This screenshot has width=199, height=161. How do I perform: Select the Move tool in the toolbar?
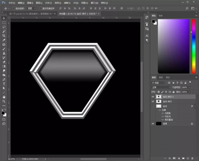[x=4, y=18]
